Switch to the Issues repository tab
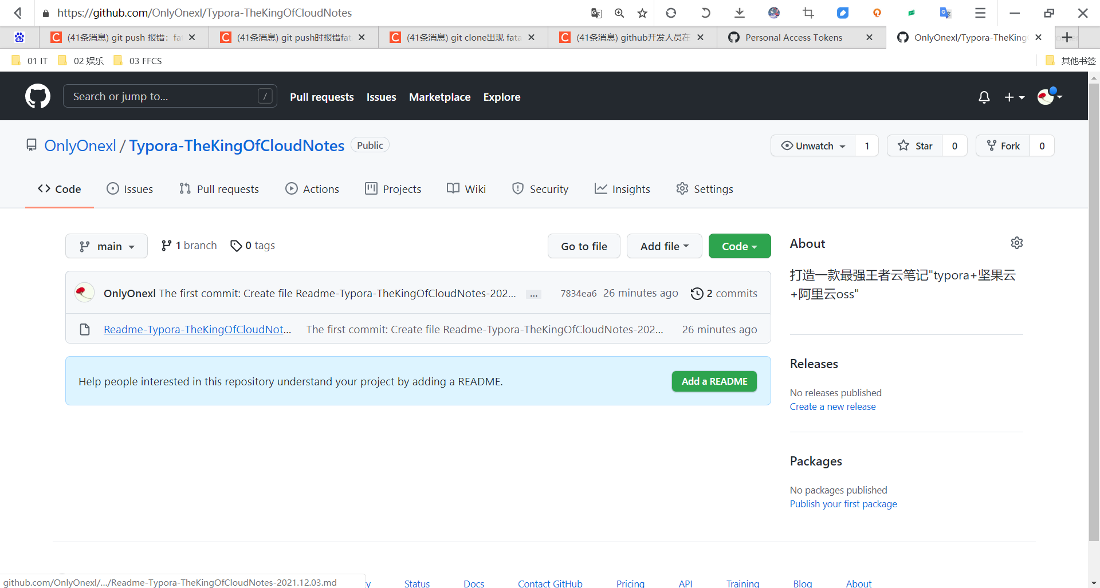The width and height of the screenshot is (1100, 588). [130, 189]
